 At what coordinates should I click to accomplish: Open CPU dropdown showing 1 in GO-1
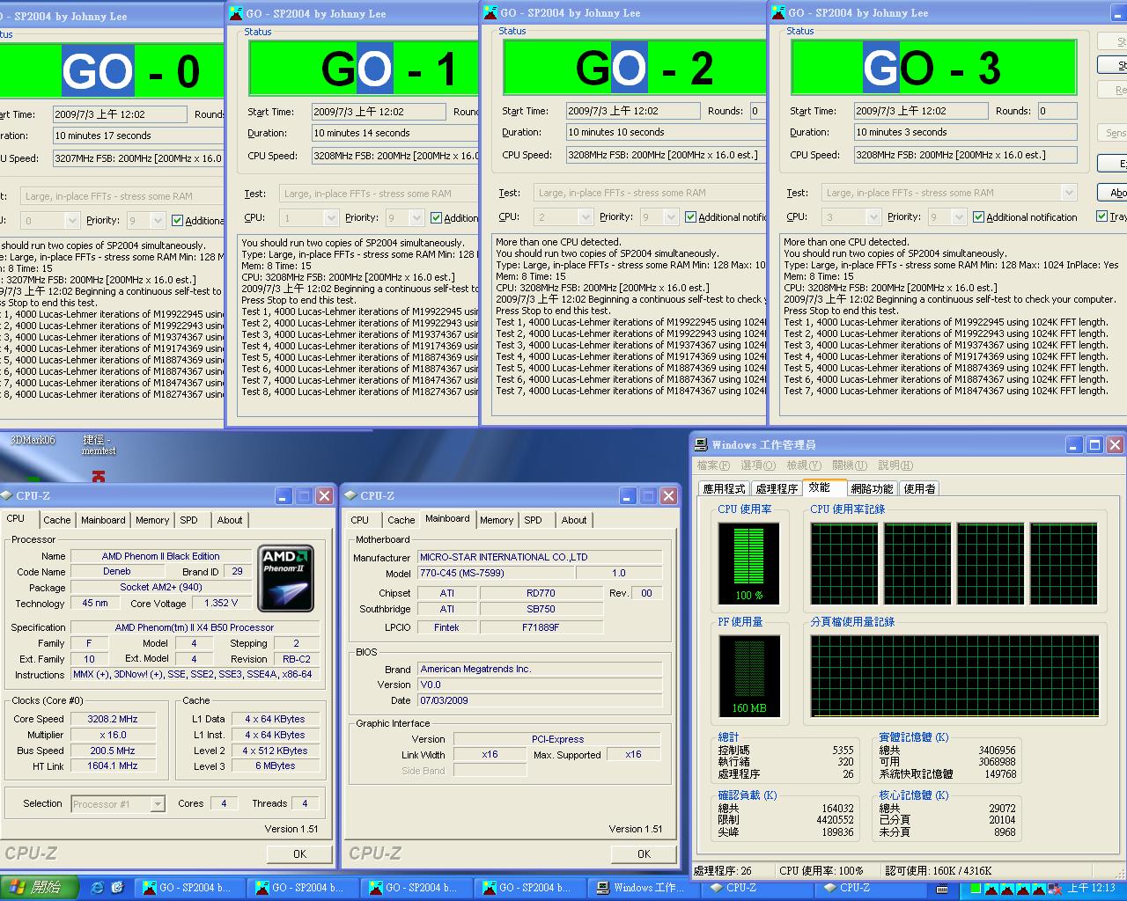click(331, 218)
